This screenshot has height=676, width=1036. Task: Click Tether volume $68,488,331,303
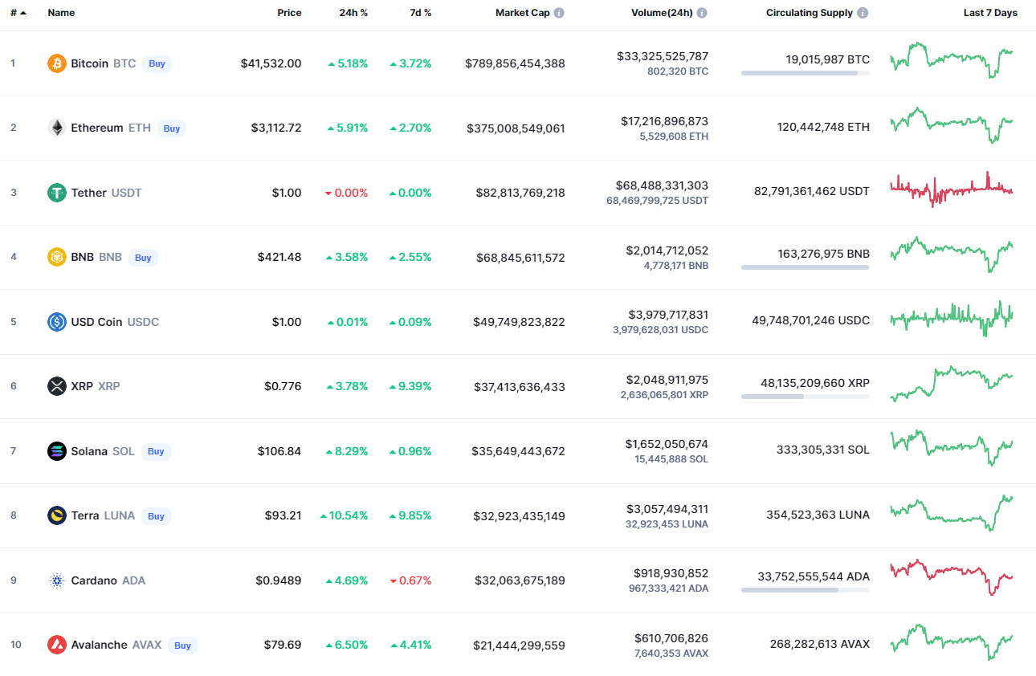click(662, 185)
